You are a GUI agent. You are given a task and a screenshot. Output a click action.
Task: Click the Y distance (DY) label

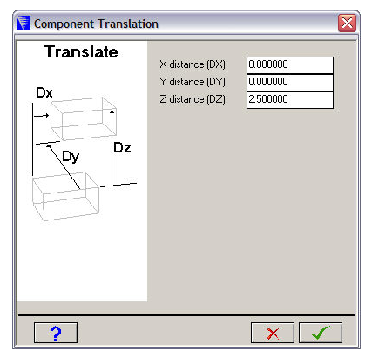(193, 82)
